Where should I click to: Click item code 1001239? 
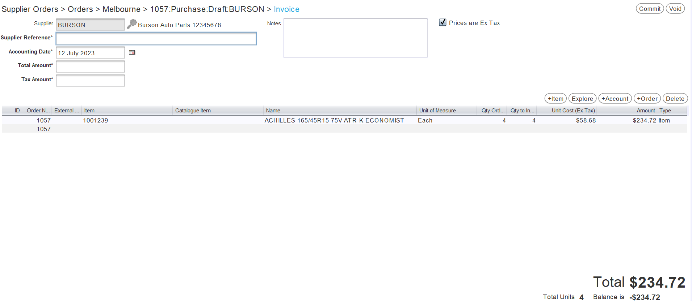pyautogui.click(x=96, y=120)
